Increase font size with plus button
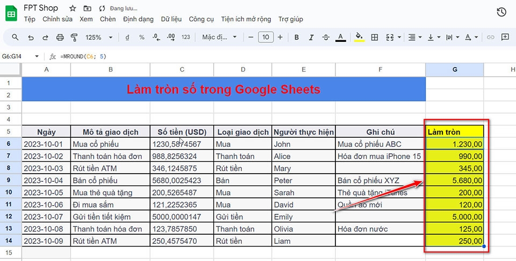 (280, 38)
